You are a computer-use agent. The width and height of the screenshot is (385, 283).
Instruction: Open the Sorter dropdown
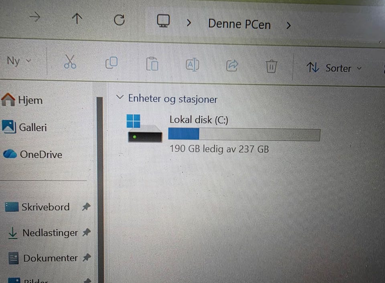click(x=334, y=68)
